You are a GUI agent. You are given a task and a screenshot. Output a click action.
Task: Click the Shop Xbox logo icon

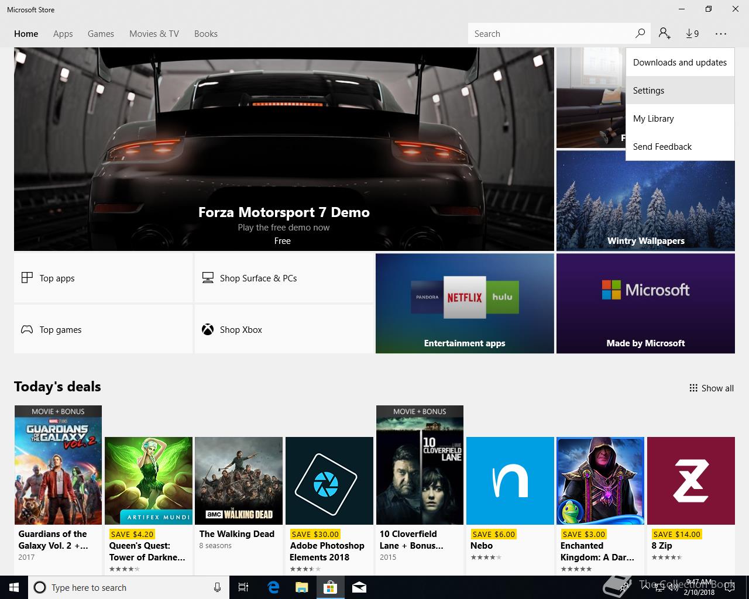(208, 329)
